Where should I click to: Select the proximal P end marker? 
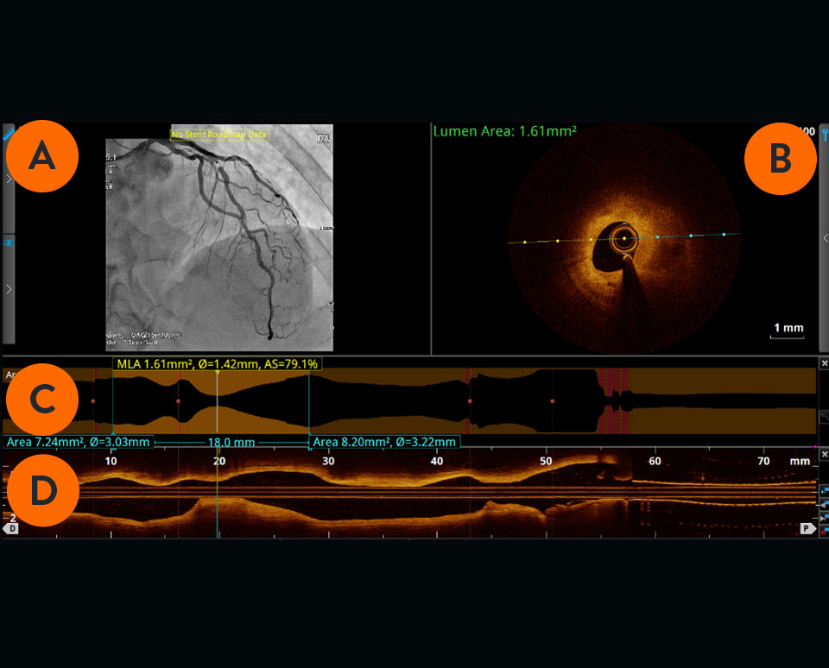[x=807, y=528]
